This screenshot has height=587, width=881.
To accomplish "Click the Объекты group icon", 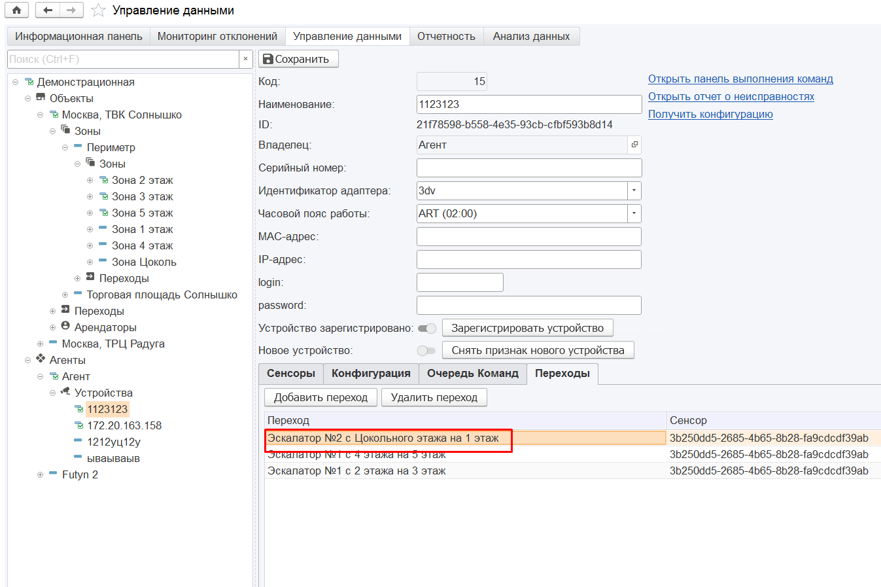I will pos(41,98).
